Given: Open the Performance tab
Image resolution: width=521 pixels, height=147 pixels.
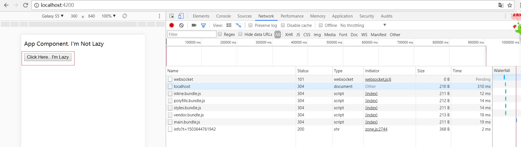Looking at the screenshot, I should (292, 16).
